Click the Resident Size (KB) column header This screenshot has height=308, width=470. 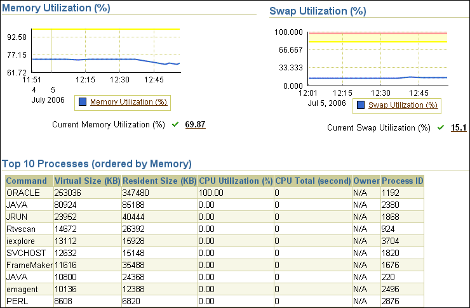pos(159,181)
